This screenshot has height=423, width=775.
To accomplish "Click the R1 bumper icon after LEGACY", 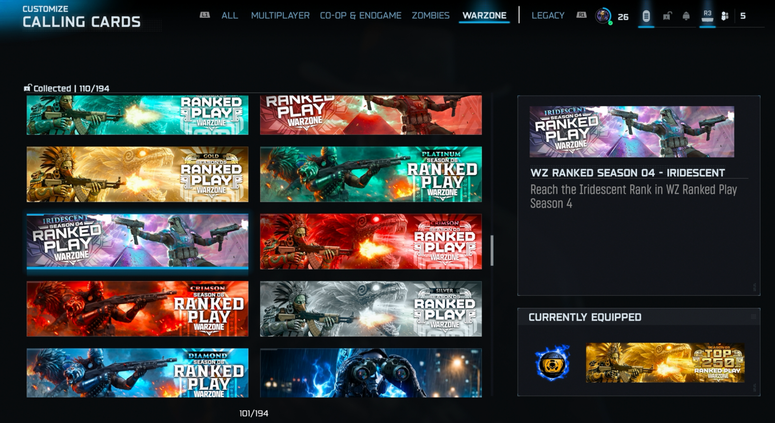I will [581, 15].
